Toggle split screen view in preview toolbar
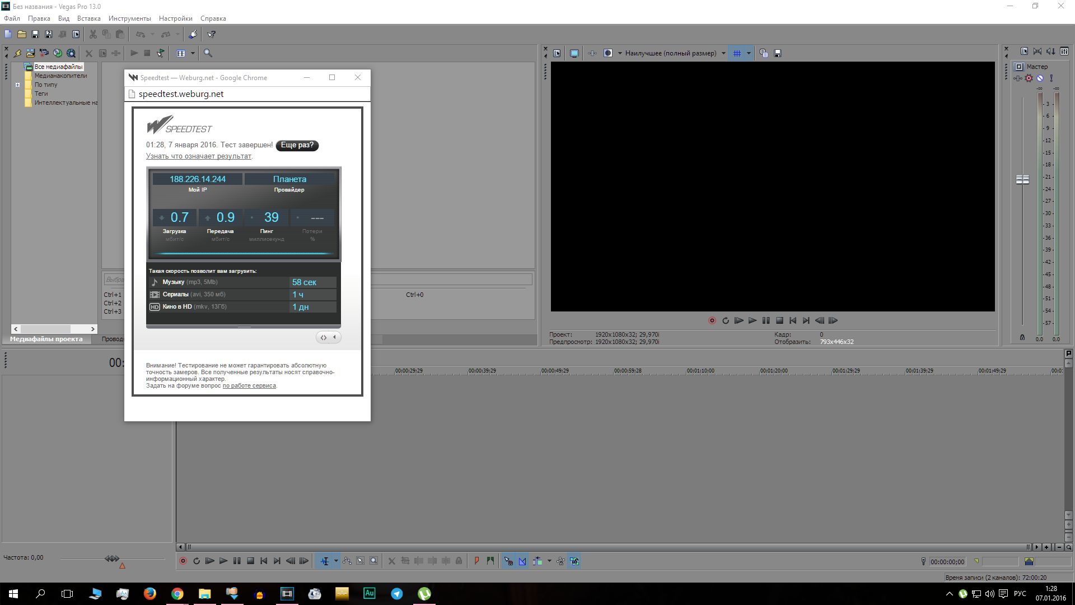Viewport: 1075px width, 605px height. point(607,53)
